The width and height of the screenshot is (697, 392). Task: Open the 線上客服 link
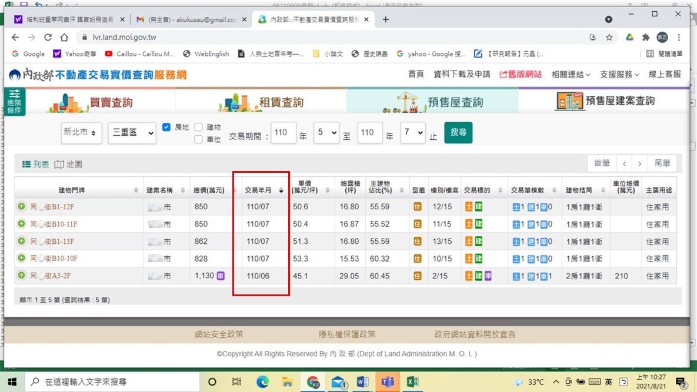tap(665, 75)
